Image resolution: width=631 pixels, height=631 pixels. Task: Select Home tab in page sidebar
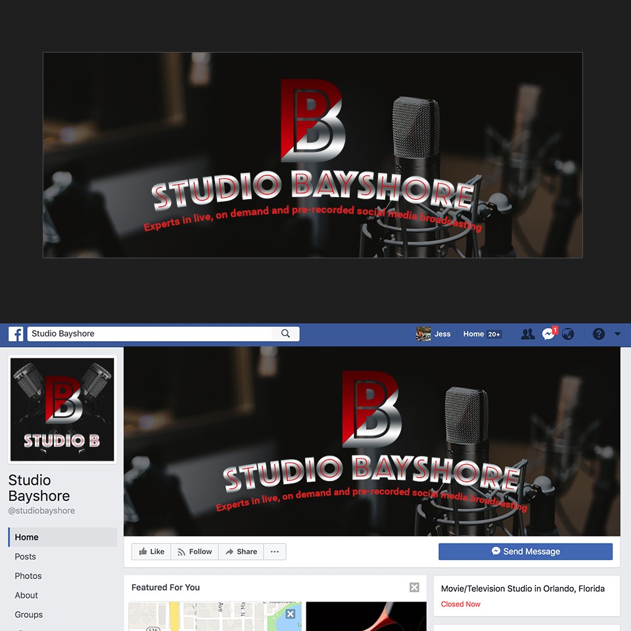(x=62, y=537)
